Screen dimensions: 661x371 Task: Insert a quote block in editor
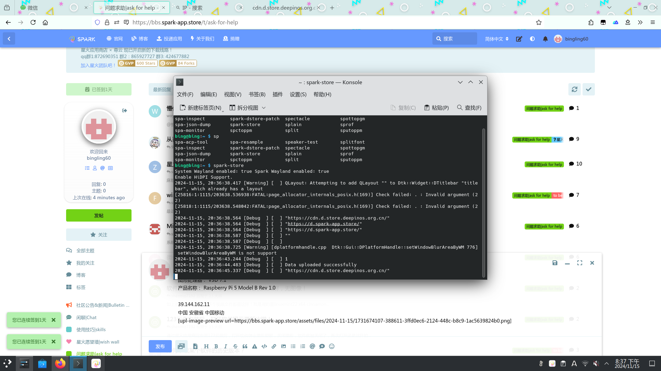click(x=245, y=346)
